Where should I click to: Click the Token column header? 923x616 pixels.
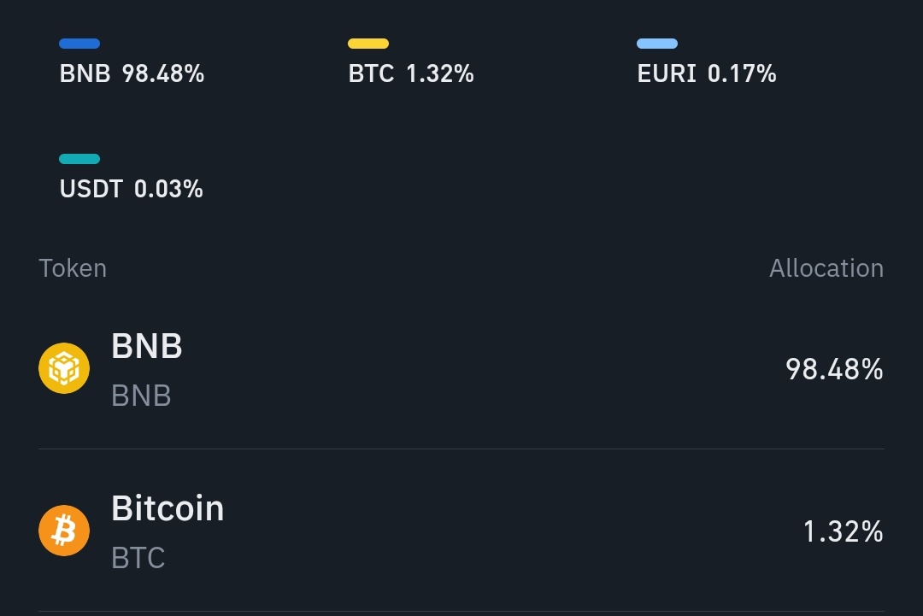73,268
